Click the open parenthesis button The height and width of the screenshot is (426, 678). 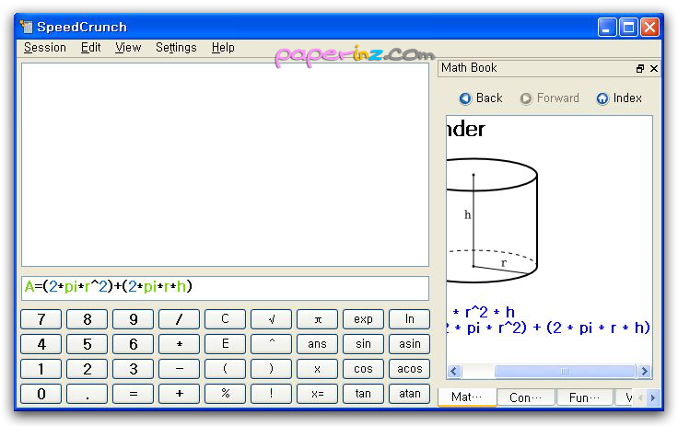226,369
